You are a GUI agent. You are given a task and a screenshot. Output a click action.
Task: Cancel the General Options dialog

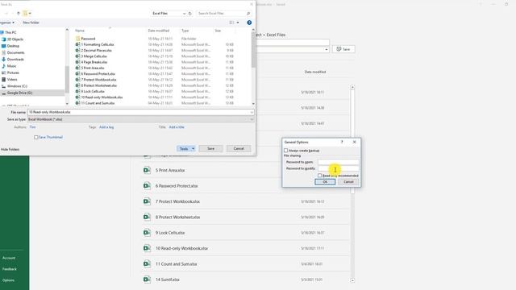tap(348, 182)
